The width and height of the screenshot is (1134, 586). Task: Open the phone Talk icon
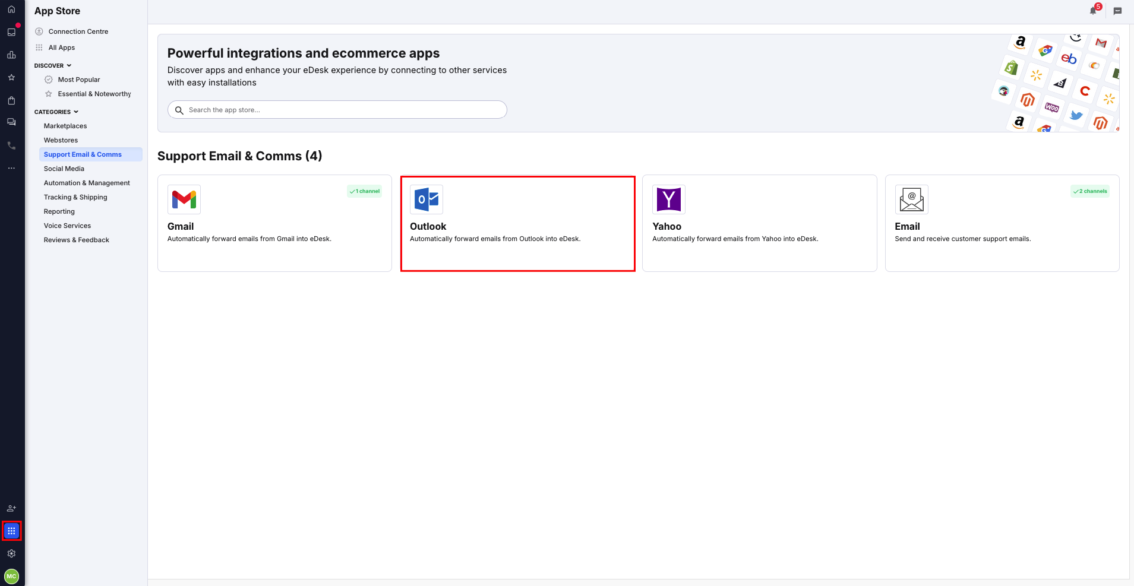(11, 145)
